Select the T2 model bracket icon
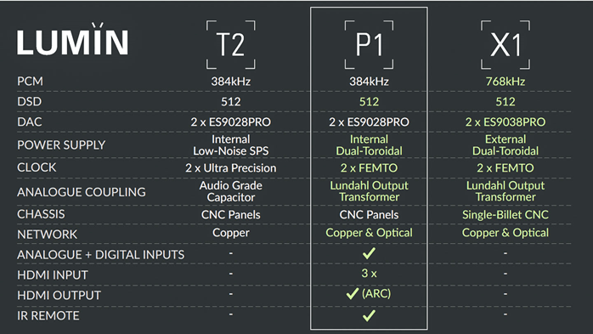Image resolution: width=593 pixels, height=334 pixels. point(231,45)
